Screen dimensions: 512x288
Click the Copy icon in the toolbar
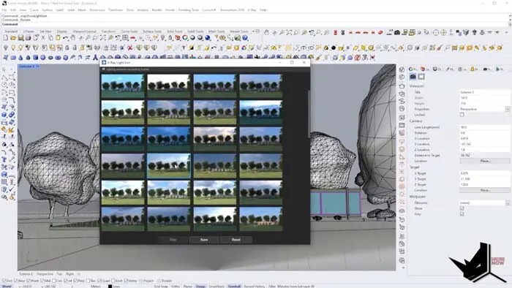[50, 38]
